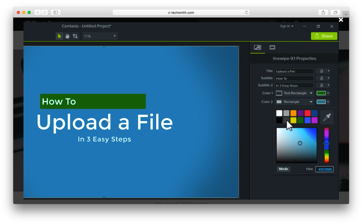Screen dimensions: 362x224
Task: Edit the Subtitle field 'How To'
Action: 294,78
